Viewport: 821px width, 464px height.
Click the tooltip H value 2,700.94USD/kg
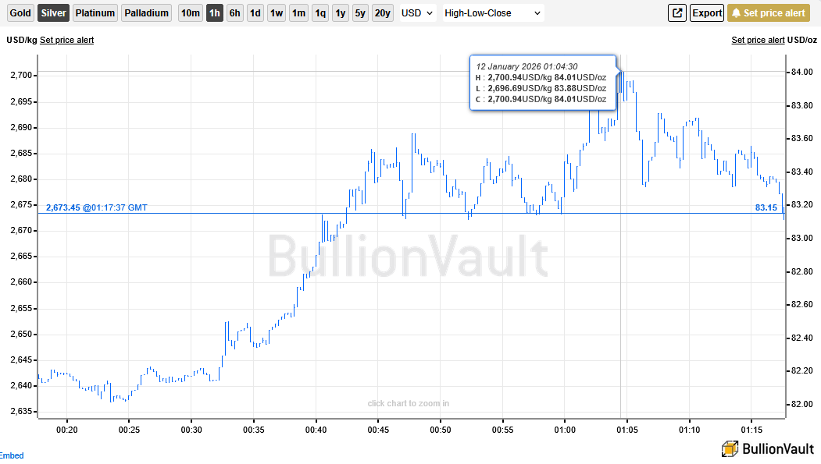point(520,77)
